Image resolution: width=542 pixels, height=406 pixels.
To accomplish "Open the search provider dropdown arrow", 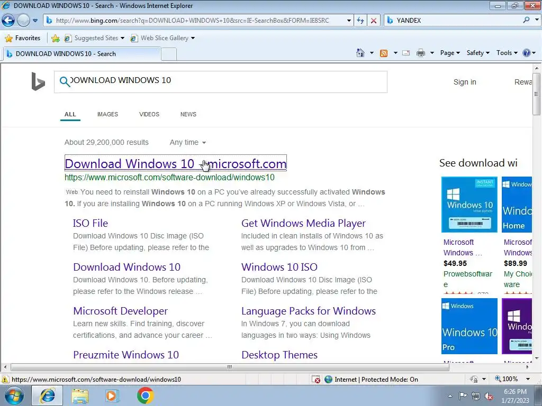I will coord(537,20).
